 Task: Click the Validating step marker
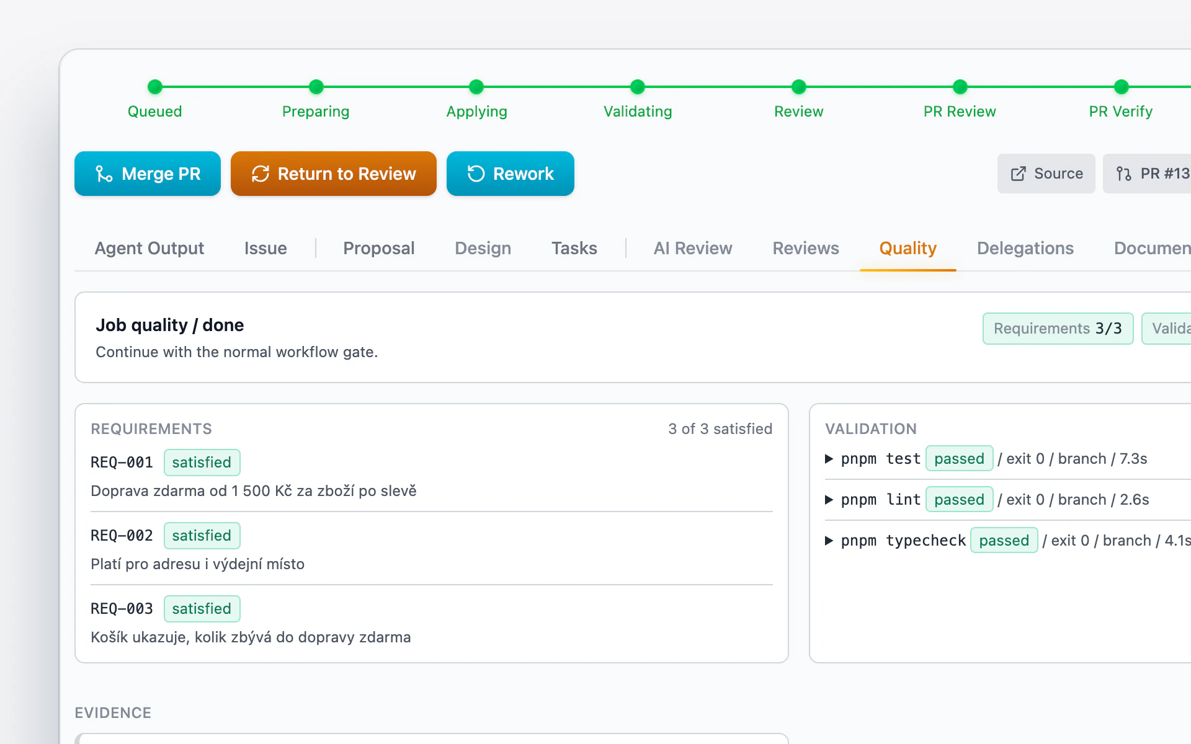[x=638, y=87]
